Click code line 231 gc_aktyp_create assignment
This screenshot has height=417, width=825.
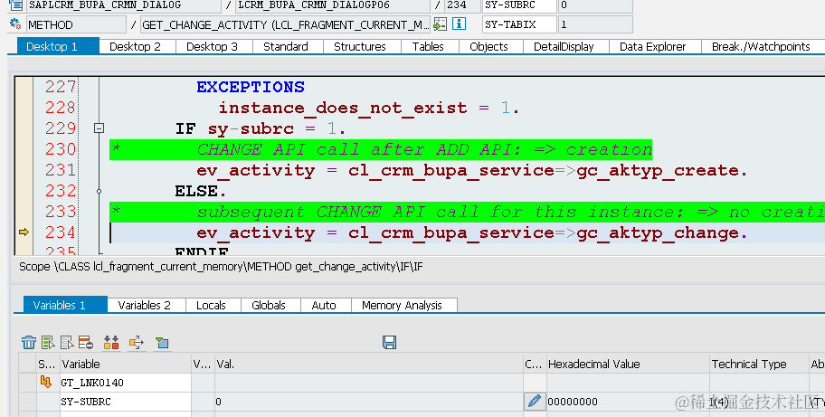coord(472,170)
